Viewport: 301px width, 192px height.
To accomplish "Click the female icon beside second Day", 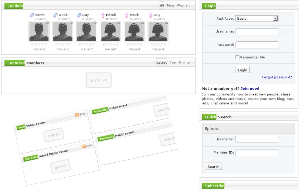I will click(150, 15).
